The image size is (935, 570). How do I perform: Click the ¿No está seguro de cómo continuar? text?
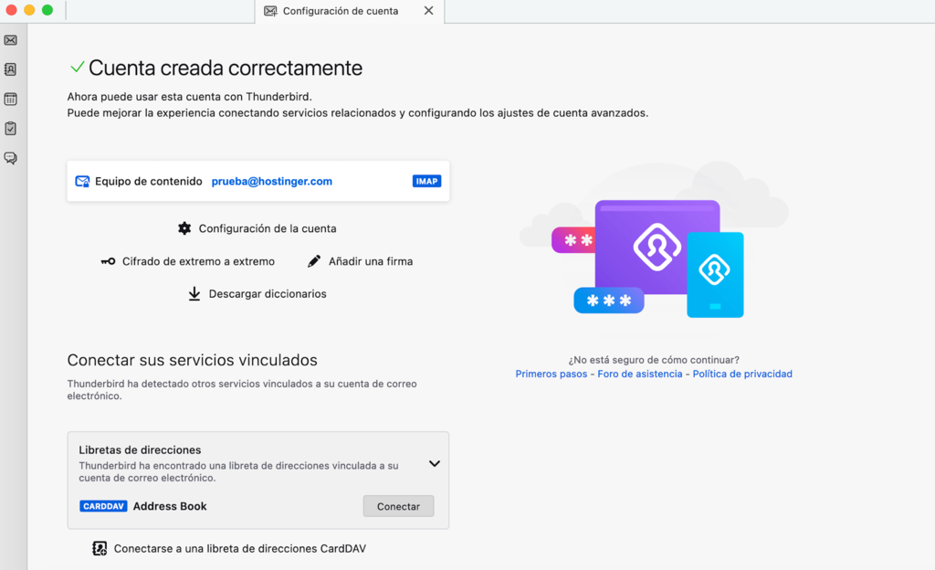click(654, 360)
